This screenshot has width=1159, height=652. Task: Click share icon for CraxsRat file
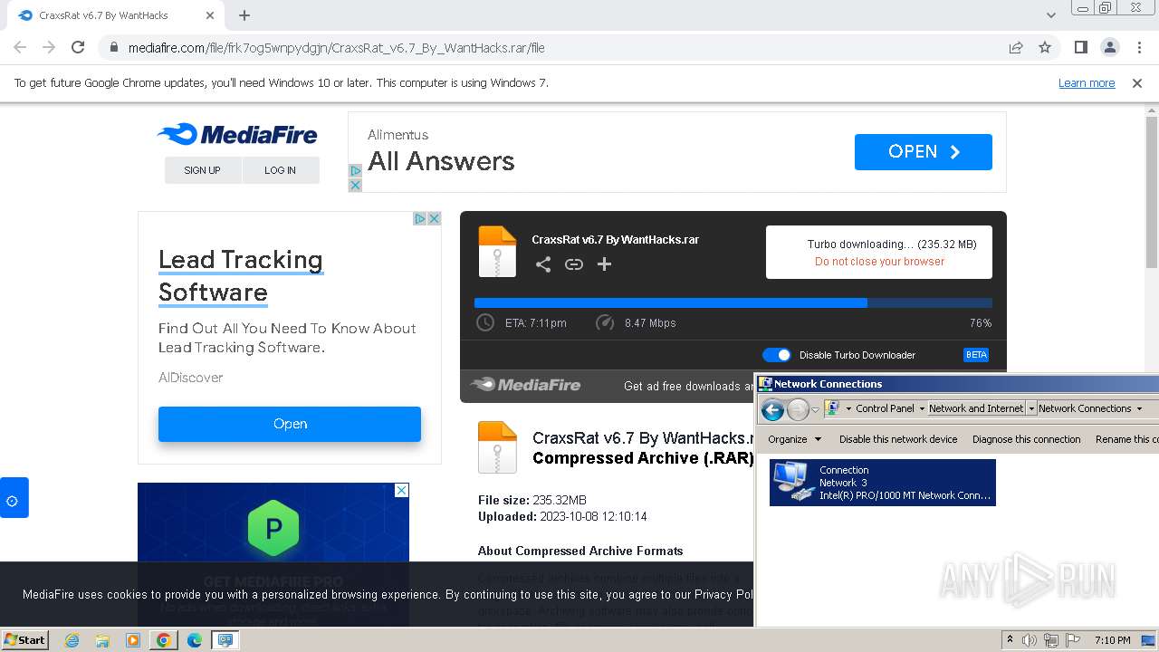(543, 264)
